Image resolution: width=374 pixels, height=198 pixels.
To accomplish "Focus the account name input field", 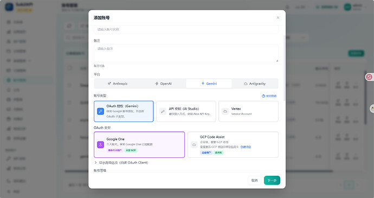I will click(x=186, y=29).
